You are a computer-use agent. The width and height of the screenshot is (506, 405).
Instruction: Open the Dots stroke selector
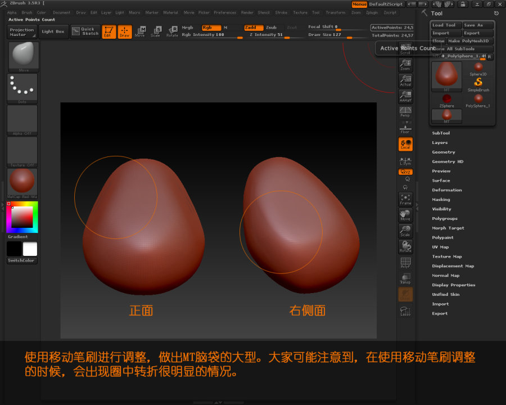click(22, 88)
